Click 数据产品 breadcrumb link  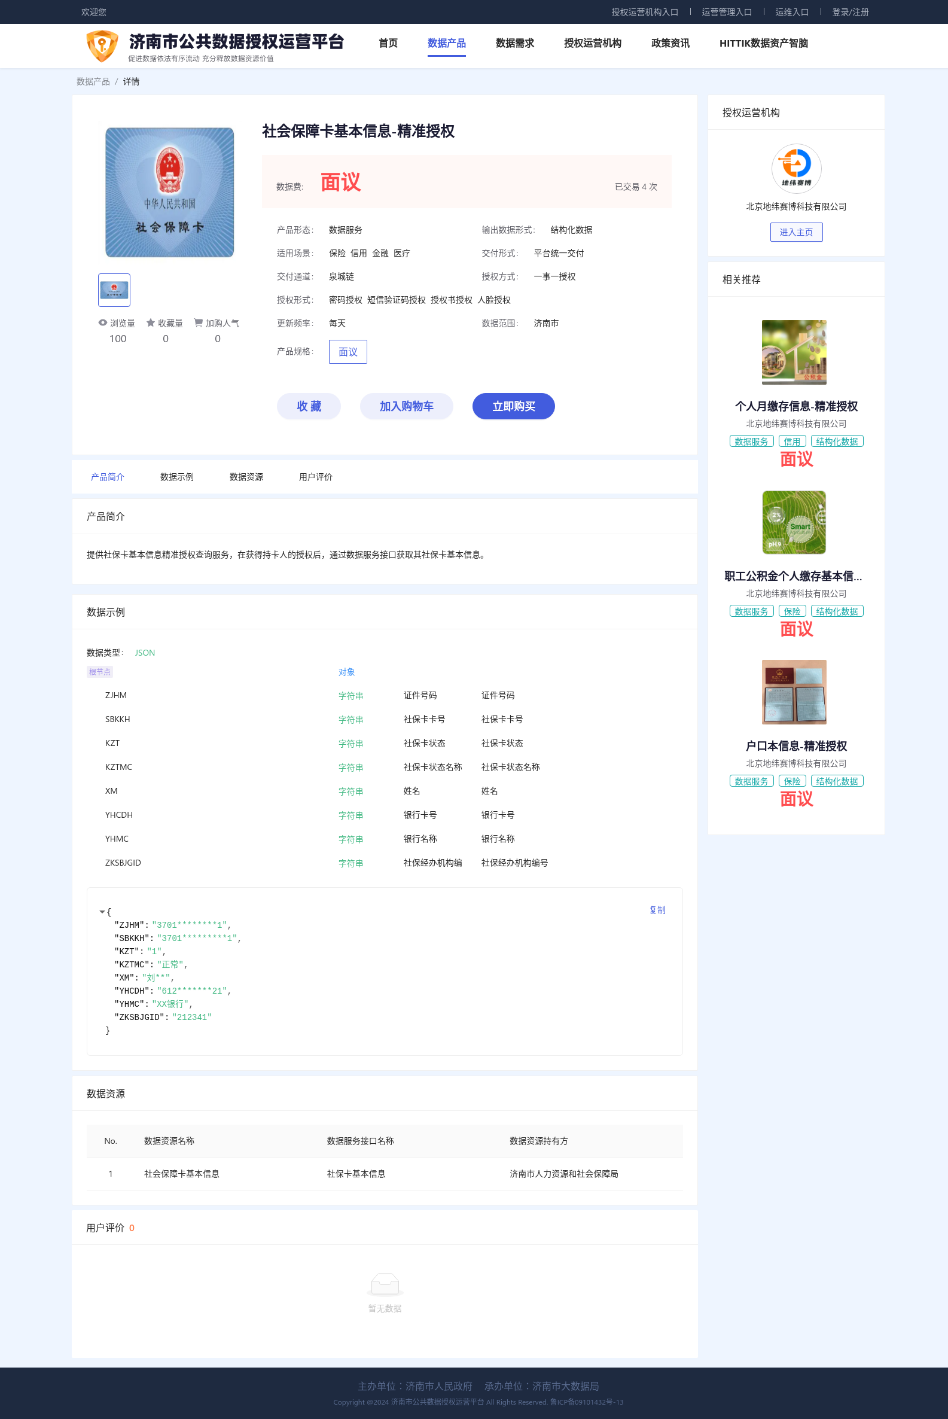coord(93,81)
